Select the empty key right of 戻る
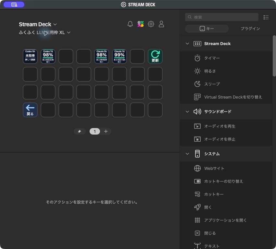 tap(48, 110)
